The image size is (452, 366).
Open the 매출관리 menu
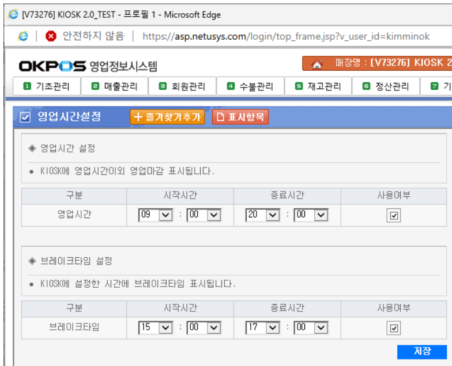tap(115, 86)
